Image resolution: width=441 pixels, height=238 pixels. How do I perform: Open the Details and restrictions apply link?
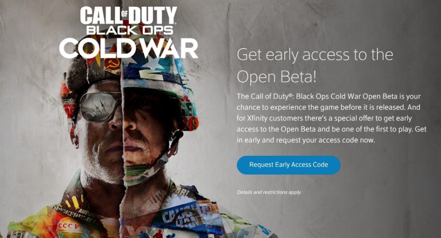[269, 192]
